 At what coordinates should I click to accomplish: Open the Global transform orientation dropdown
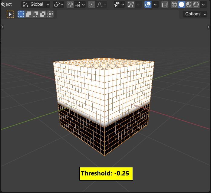click(x=36, y=5)
